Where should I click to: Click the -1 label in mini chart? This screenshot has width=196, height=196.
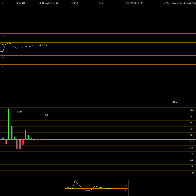(x=126, y=186)
